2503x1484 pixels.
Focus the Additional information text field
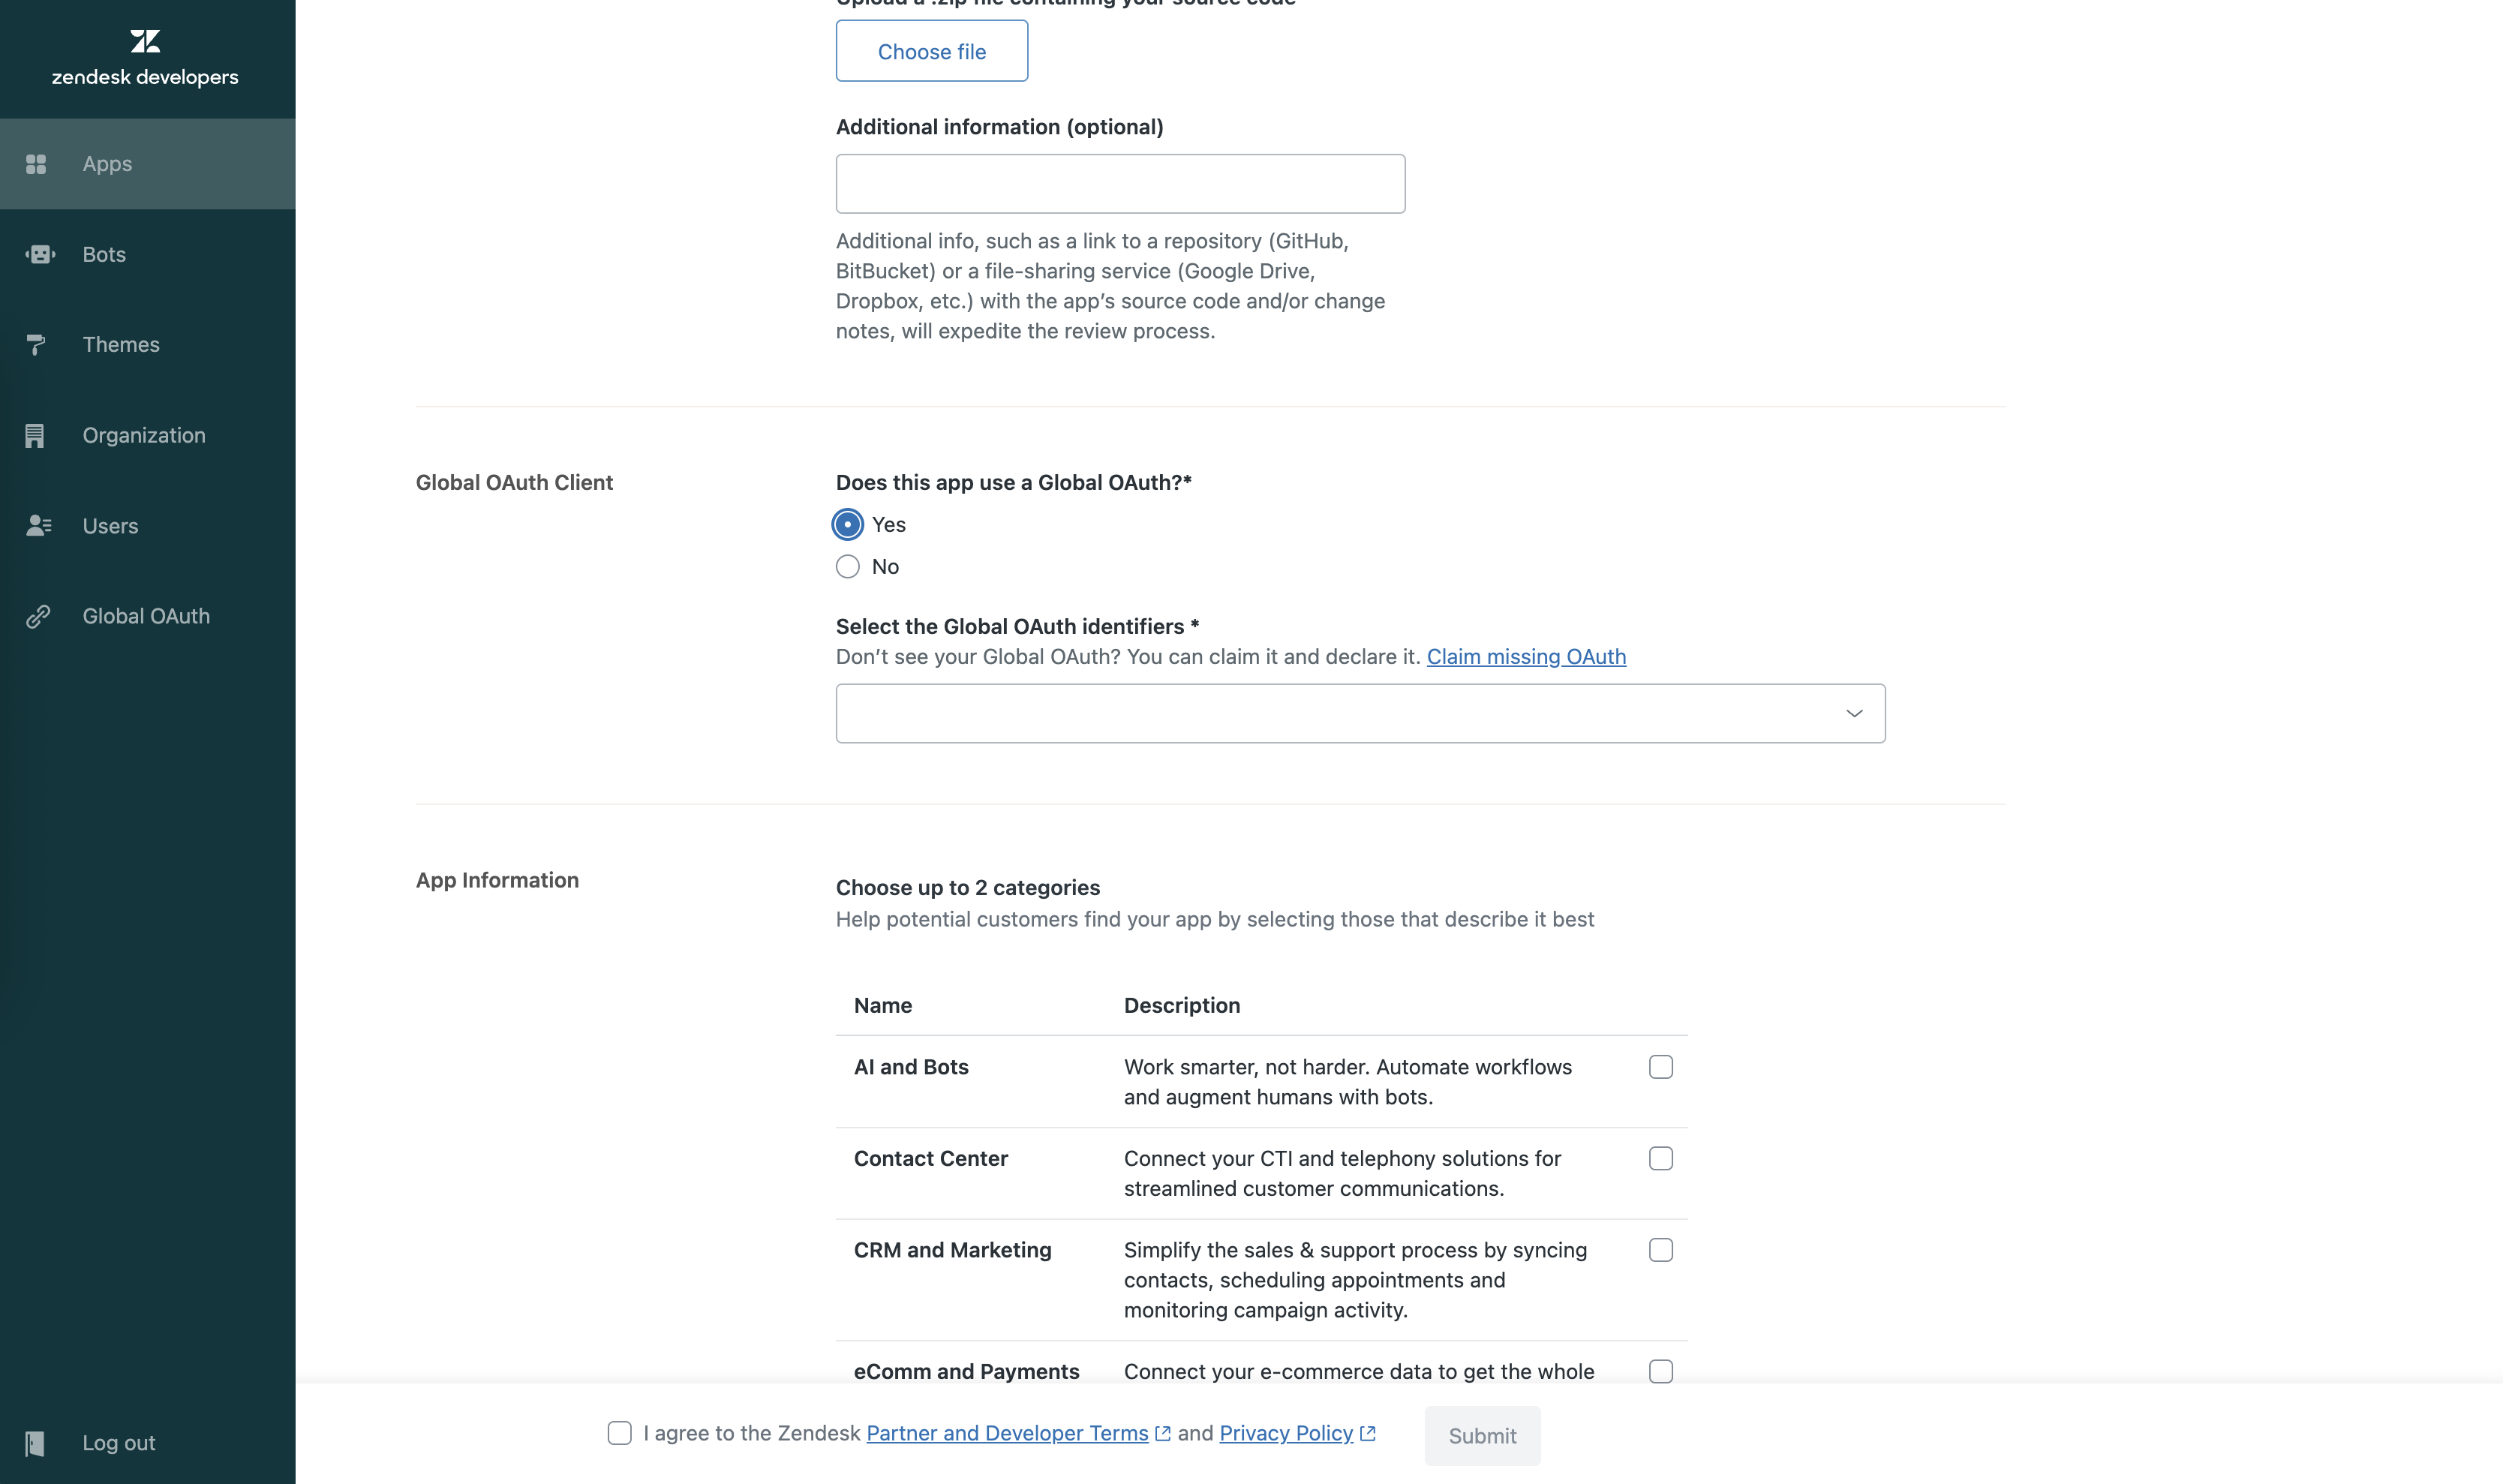pos(1120,184)
